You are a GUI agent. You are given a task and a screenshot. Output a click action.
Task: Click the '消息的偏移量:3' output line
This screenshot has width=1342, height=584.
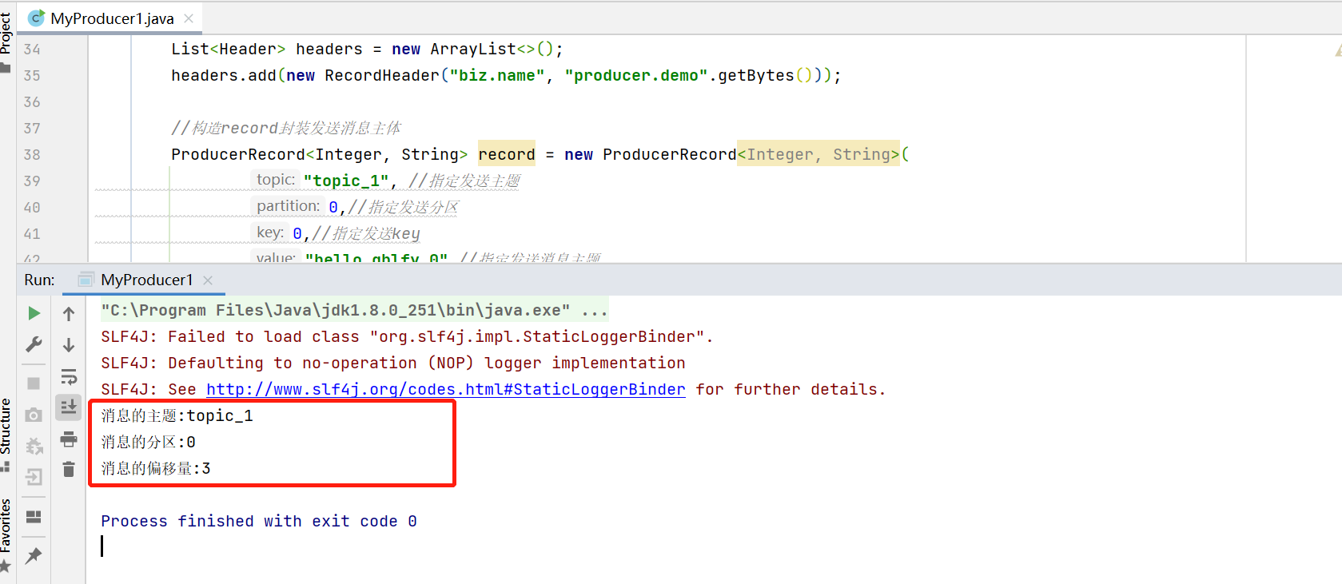156,468
